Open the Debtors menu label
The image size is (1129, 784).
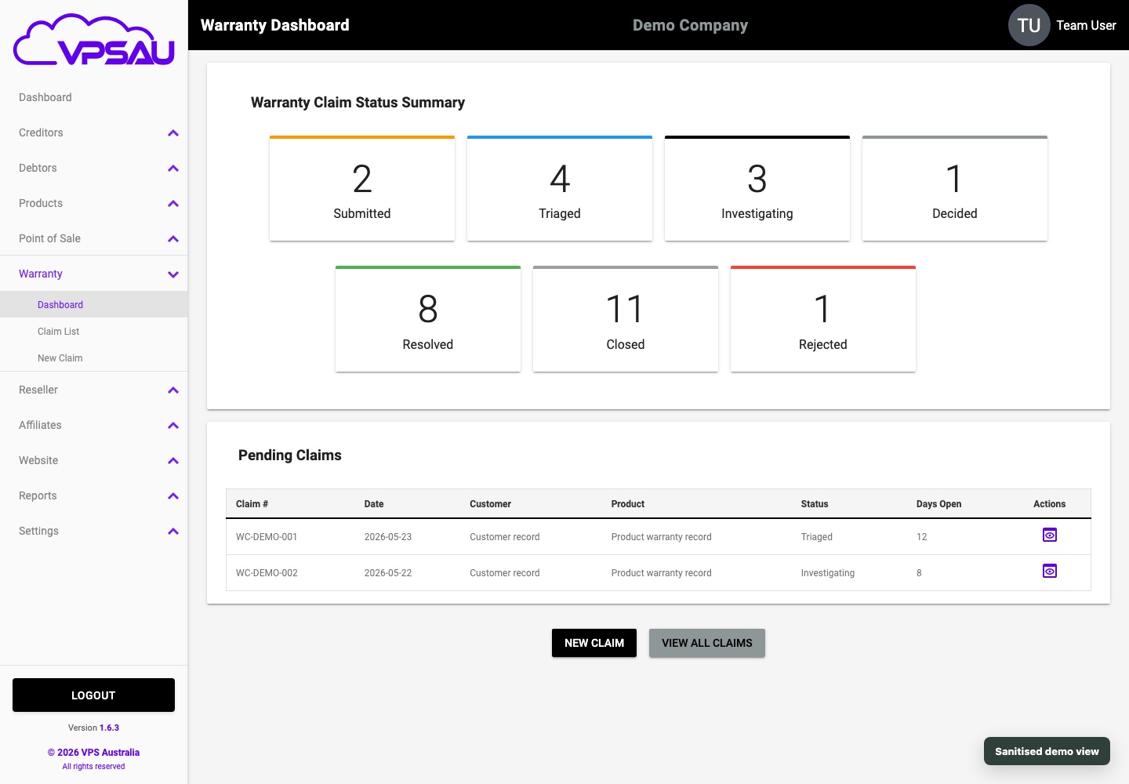38,168
